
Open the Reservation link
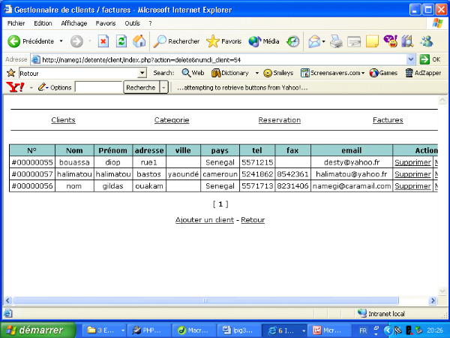click(x=279, y=120)
